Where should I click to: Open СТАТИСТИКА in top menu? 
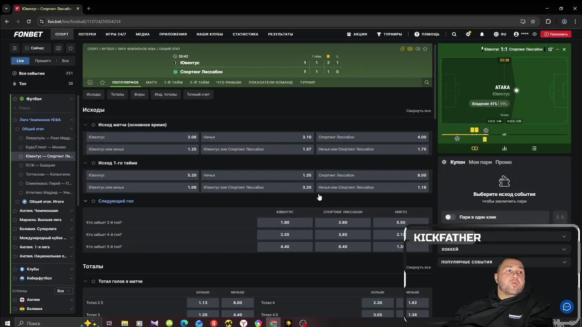(x=246, y=34)
